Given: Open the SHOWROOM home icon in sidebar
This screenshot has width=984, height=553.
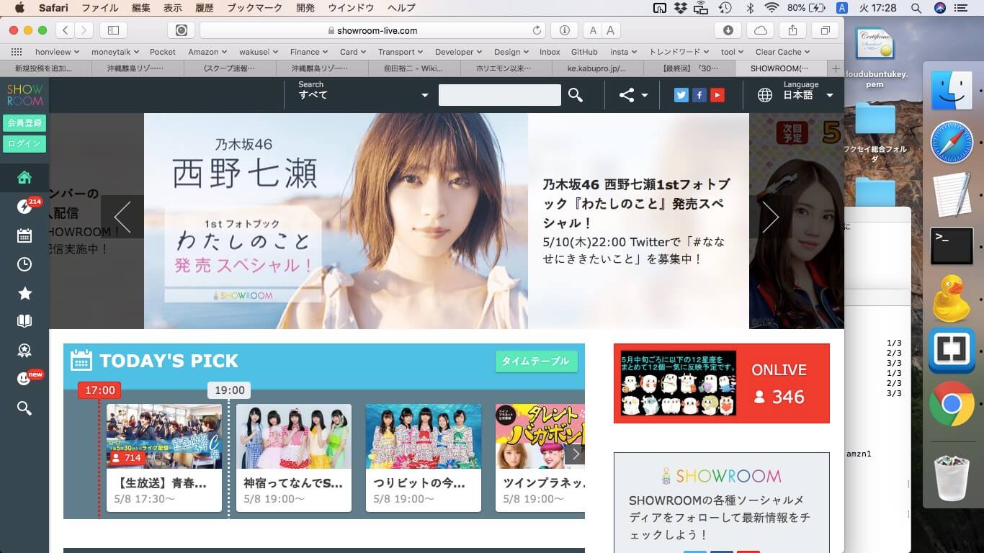Looking at the screenshot, I should [x=24, y=177].
